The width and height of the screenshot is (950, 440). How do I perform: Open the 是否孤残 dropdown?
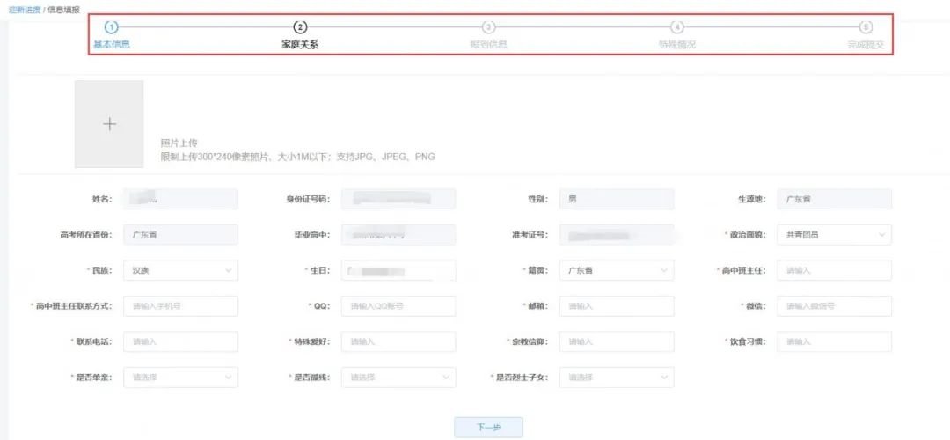398,378
